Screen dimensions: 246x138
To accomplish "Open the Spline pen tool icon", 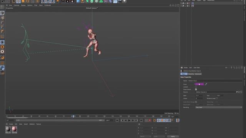I will pyautogui.click(x=83, y=1).
